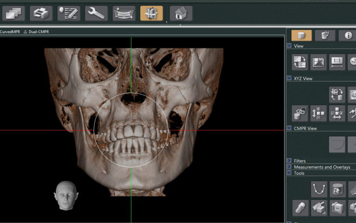
Task: Open the wrench settings tool
Action: coord(96,13)
